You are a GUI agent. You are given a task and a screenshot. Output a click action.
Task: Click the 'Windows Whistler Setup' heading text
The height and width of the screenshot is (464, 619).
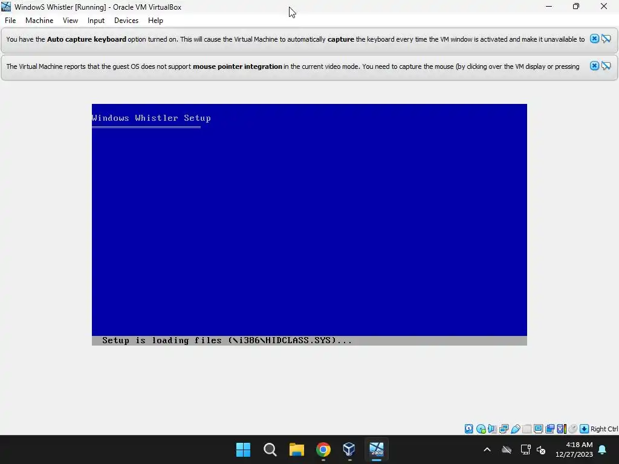(x=151, y=118)
